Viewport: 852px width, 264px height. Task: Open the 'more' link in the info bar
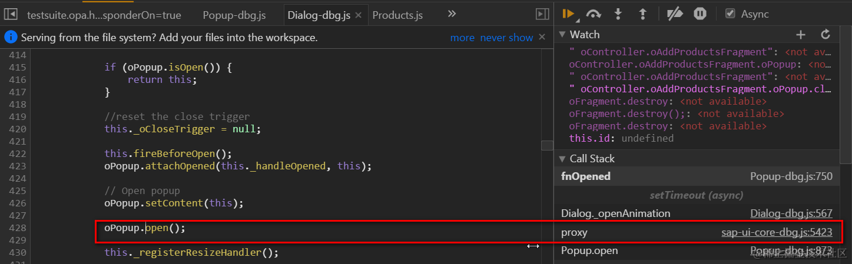click(462, 38)
